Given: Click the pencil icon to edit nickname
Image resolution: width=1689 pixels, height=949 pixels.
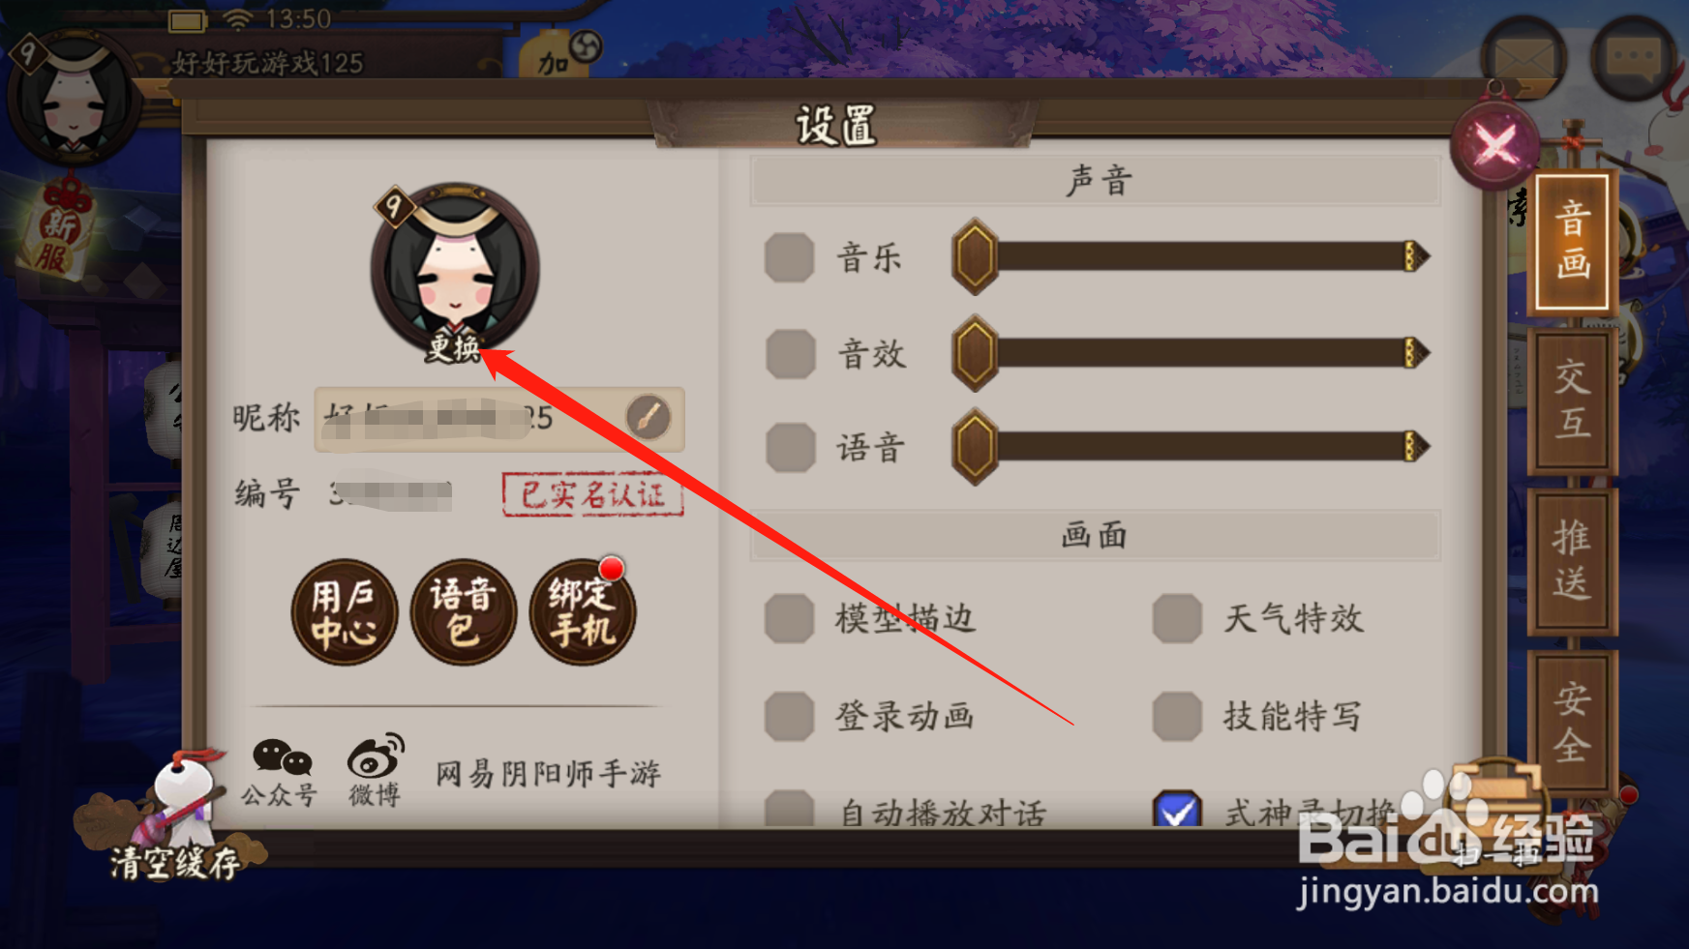Looking at the screenshot, I should [648, 418].
